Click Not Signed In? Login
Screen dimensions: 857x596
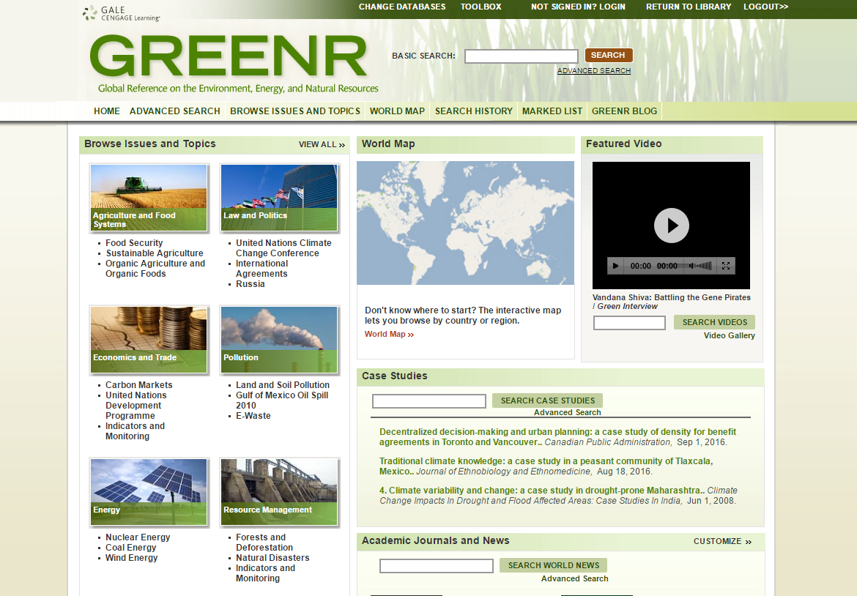click(578, 7)
